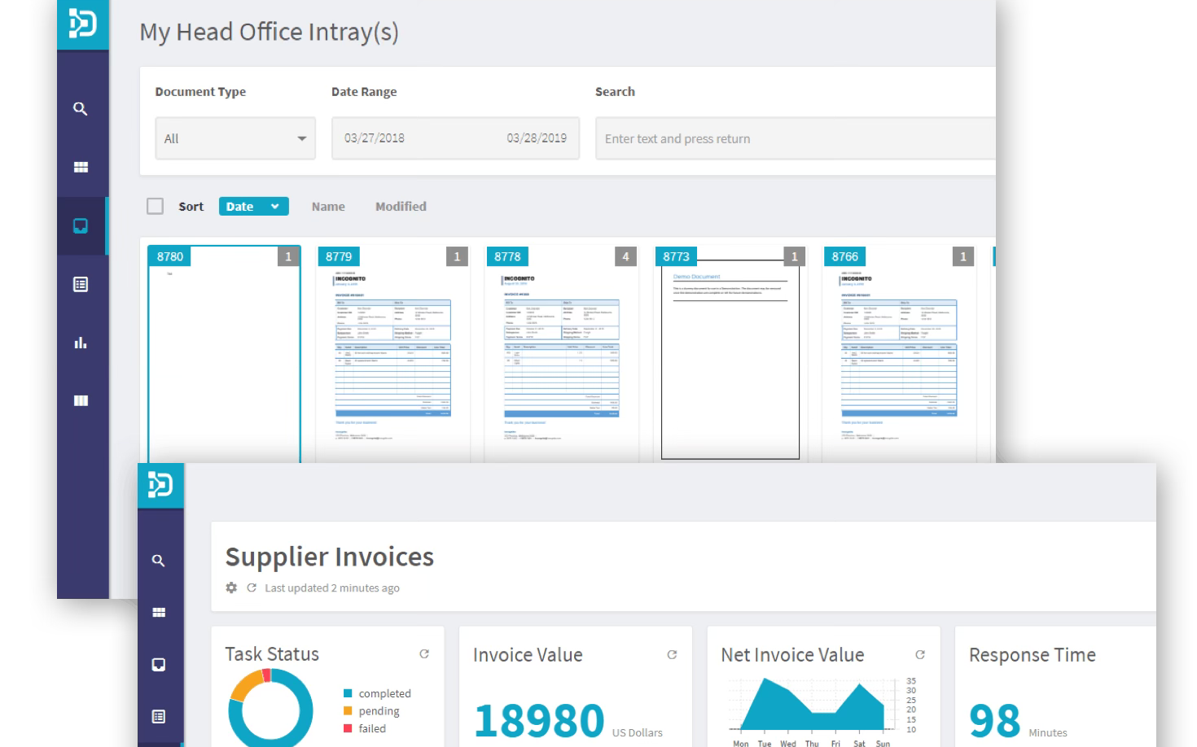
Task: Click the completed legend color swatch
Action: 348,693
